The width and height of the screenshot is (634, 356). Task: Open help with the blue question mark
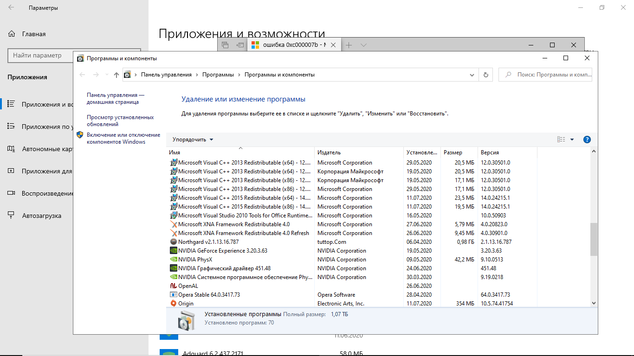pyautogui.click(x=587, y=140)
